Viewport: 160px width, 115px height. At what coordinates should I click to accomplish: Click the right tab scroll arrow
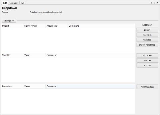coord(154,3)
